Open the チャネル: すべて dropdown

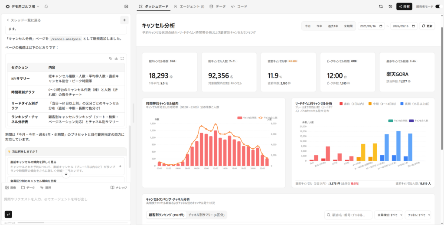pos(418,215)
